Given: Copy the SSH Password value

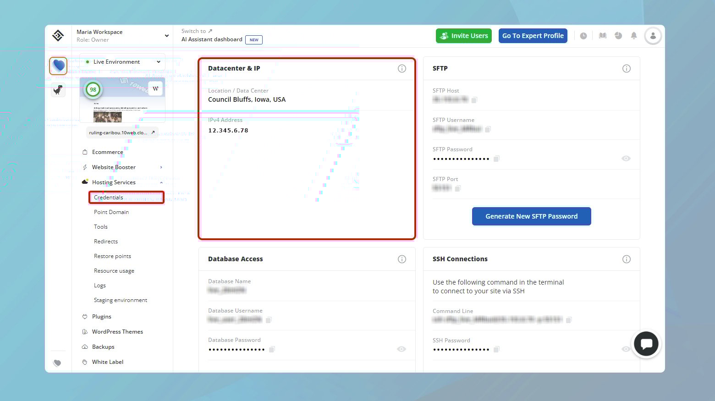Looking at the screenshot, I should point(496,349).
